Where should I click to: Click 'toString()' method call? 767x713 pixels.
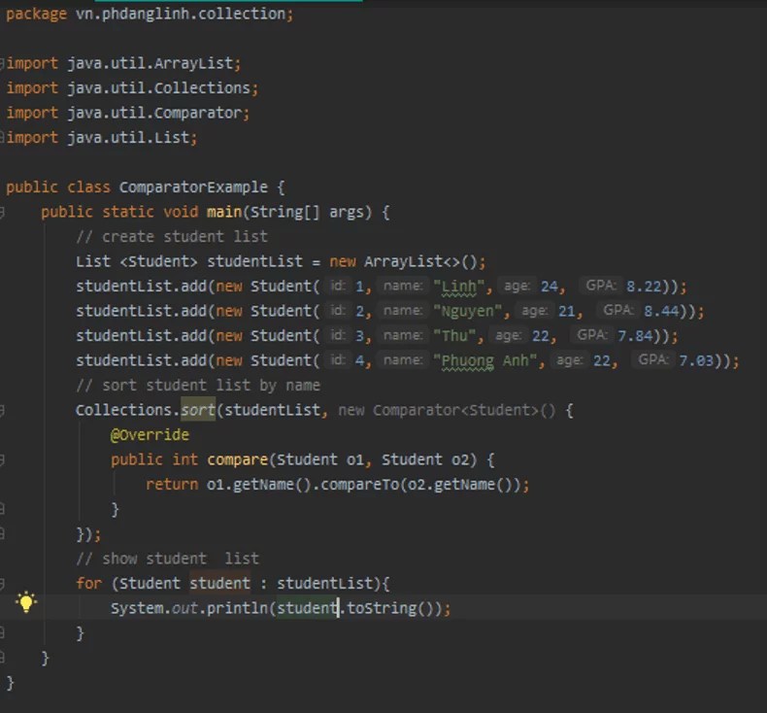(x=390, y=608)
